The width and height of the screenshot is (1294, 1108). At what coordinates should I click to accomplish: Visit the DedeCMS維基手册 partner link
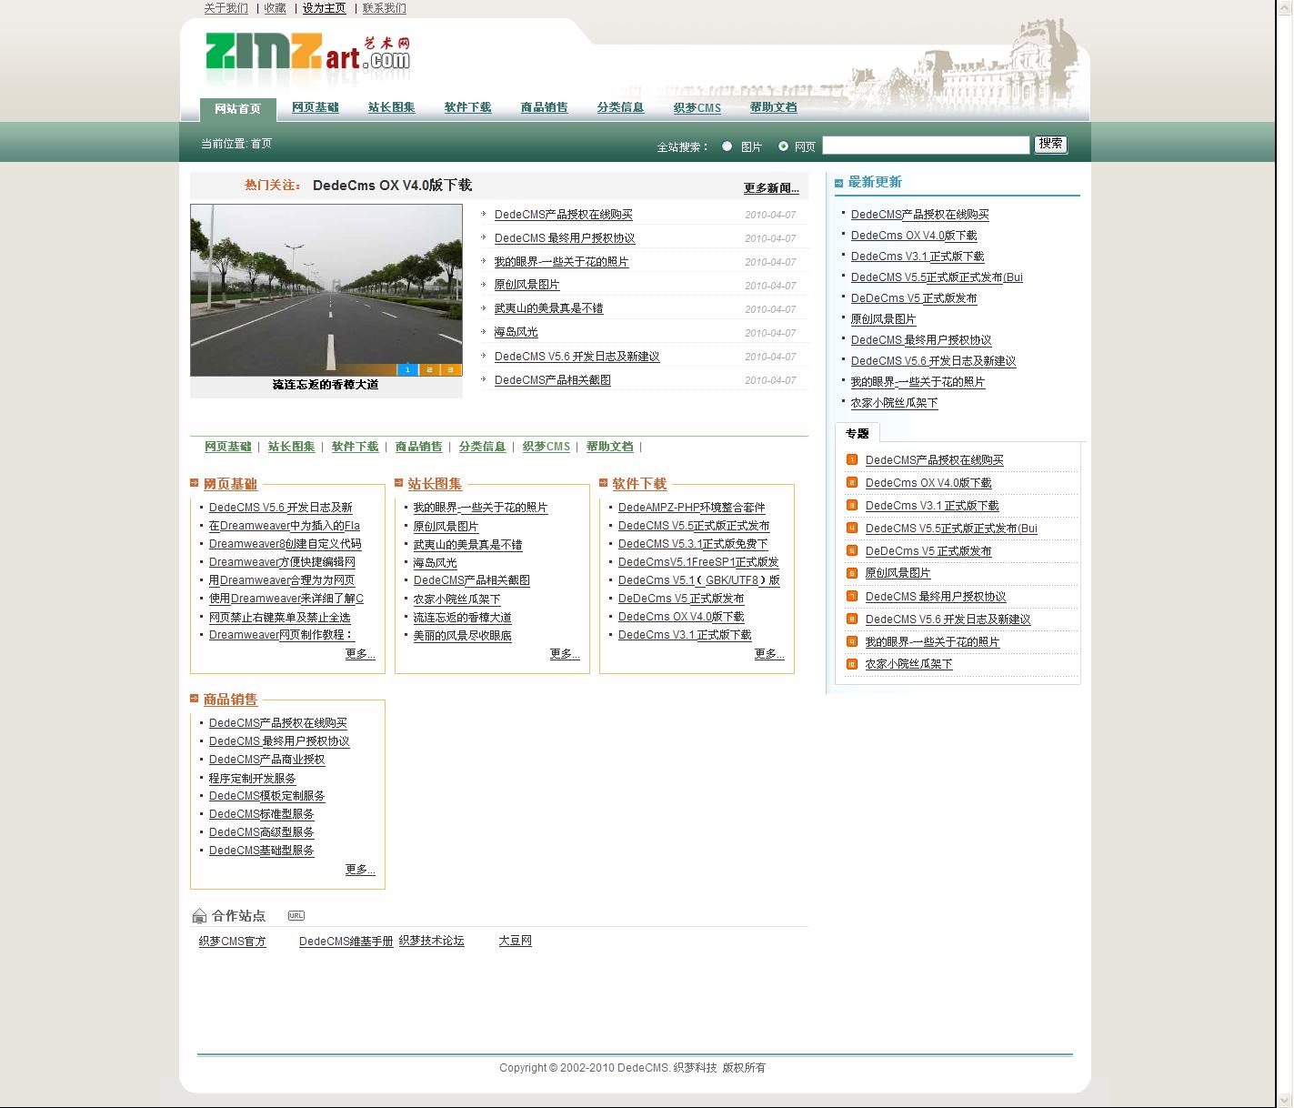[346, 942]
